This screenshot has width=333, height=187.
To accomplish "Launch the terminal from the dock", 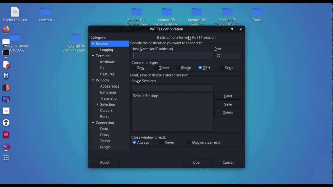I will (6, 52).
